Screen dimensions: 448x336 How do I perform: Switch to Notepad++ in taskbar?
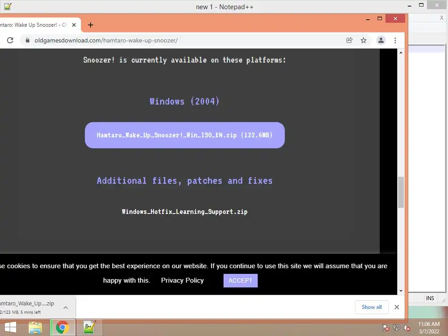click(89, 327)
